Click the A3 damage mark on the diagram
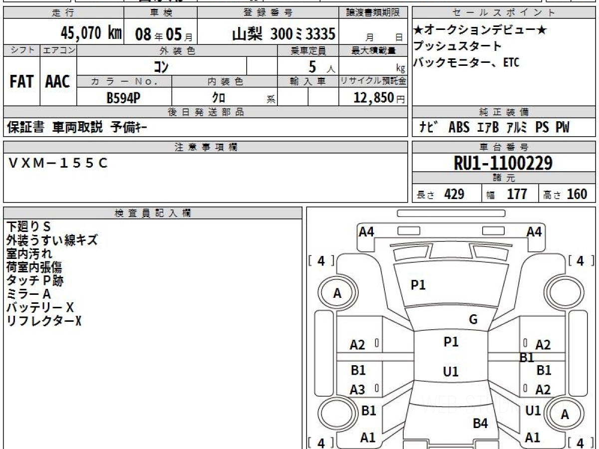 pos(357,390)
